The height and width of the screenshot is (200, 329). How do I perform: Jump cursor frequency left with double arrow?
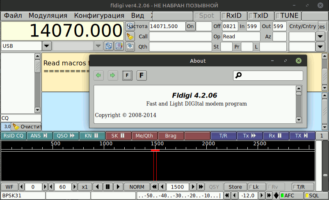(x=154, y=187)
